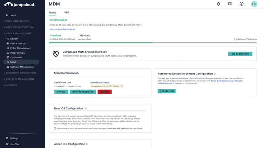Expand the User Management section

[x=16, y=21]
